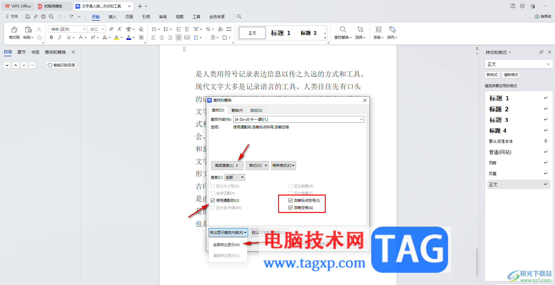555x285 pixels.
Task: Click the font color A icon
Action: click(x=129, y=37)
